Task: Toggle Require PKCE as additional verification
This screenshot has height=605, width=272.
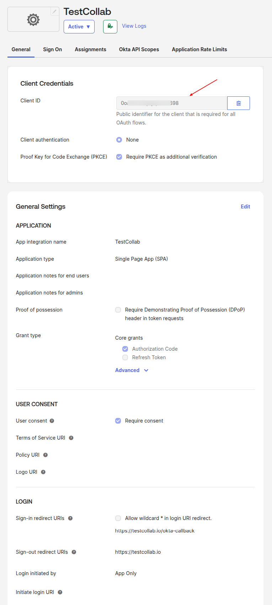Action: click(x=119, y=157)
